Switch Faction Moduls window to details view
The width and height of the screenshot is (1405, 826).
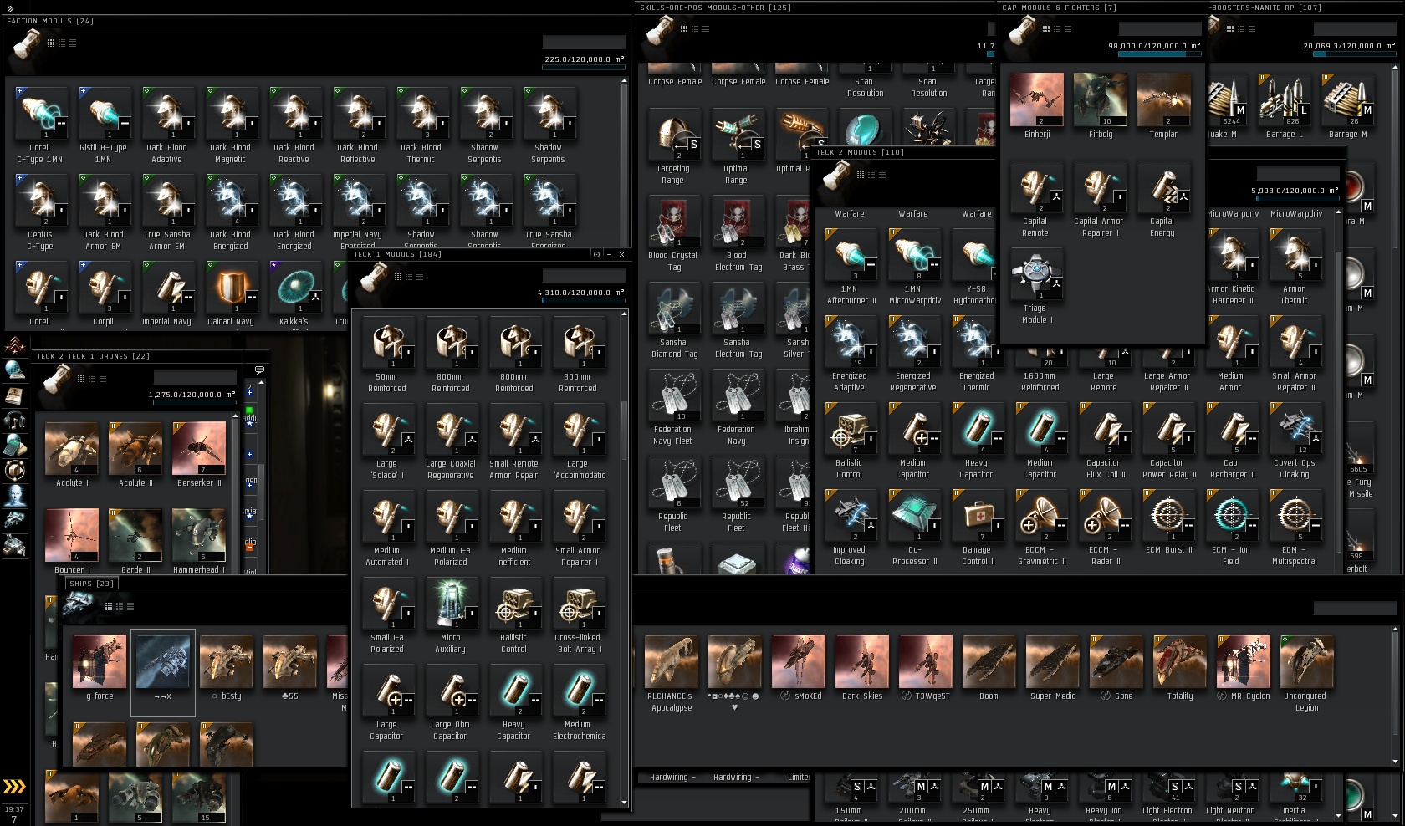tap(62, 43)
